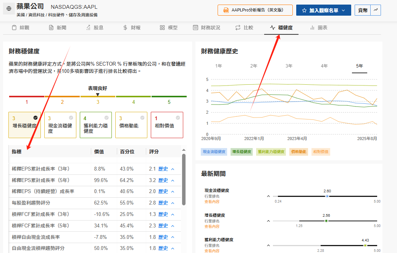
Task: Click the NASDAQGS:AAPL ticker text
Action: point(74,7)
